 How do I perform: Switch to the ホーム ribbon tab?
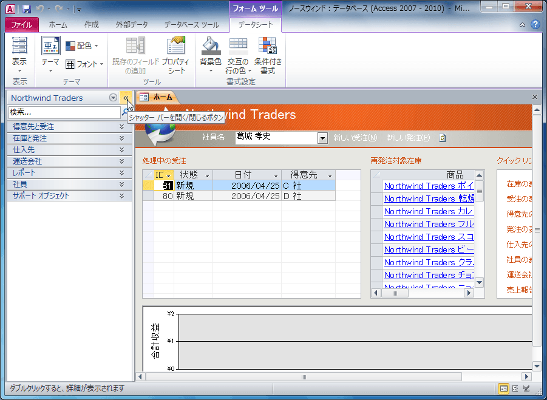pyautogui.click(x=58, y=25)
